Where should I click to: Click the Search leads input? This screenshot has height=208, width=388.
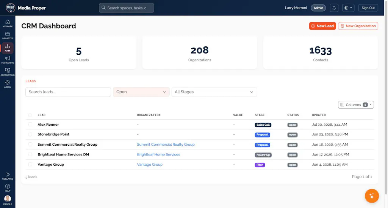tap(68, 92)
